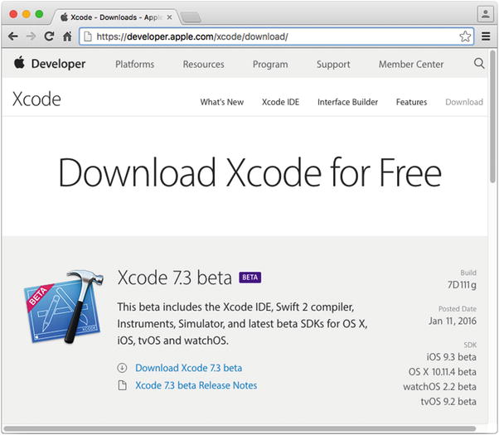Screen dimensions: 499x435
Task: Open the Support menu item
Action: coord(333,65)
